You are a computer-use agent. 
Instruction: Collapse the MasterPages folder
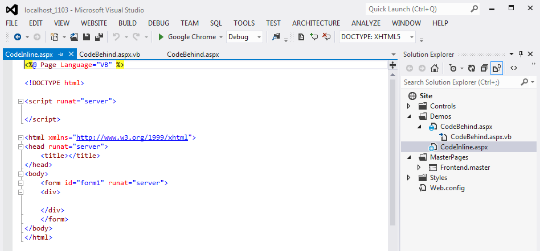click(x=409, y=158)
